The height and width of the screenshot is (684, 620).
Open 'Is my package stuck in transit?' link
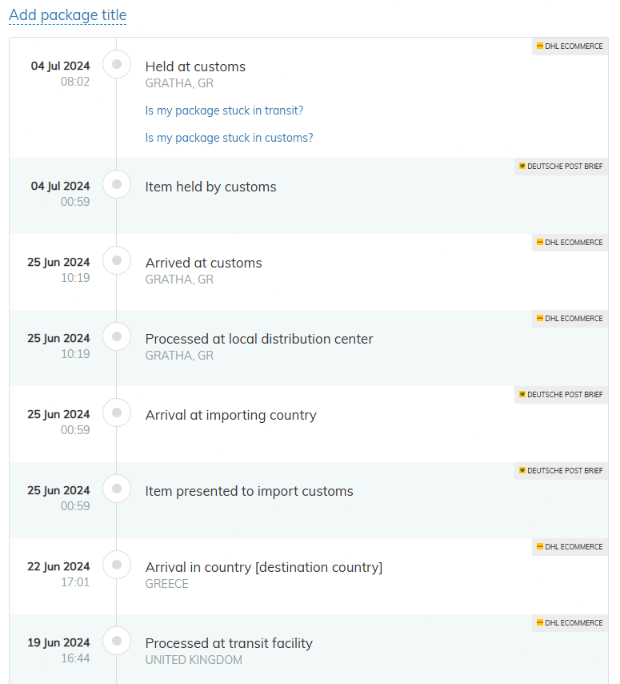(x=224, y=111)
